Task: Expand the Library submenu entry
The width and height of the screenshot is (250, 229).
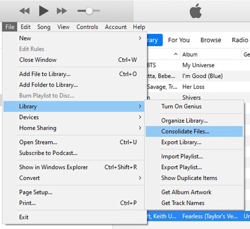Action: pyautogui.click(x=74, y=106)
